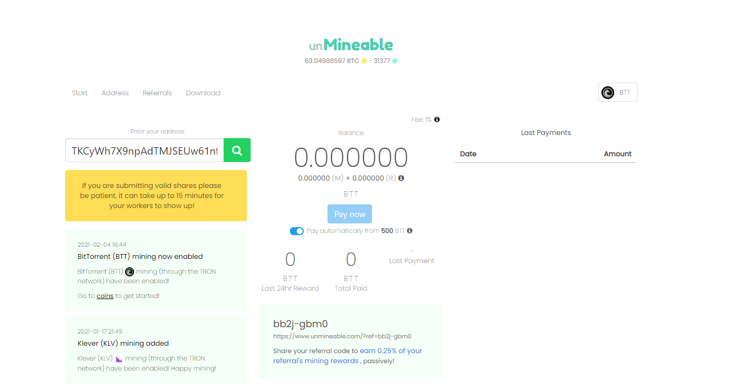735x387 pixels.
Task: Switch to the Referrals section
Action: [x=157, y=93]
